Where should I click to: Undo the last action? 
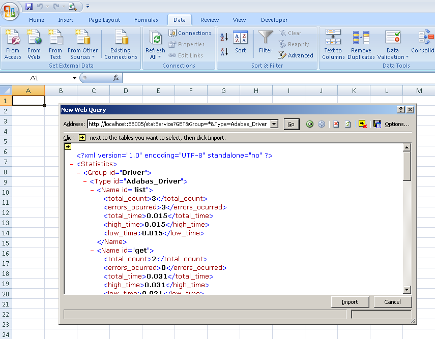pyautogui.click(x=40, y=7)
